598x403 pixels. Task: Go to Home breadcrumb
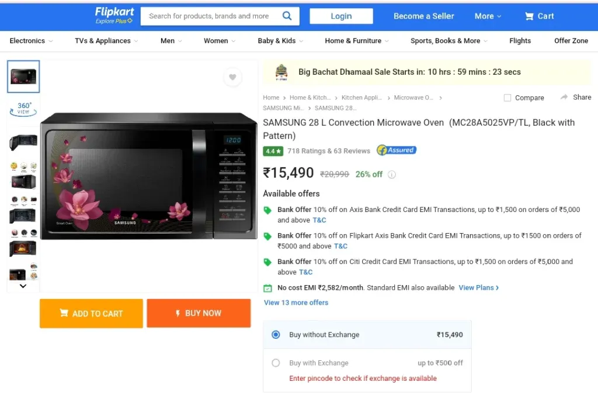271,98
